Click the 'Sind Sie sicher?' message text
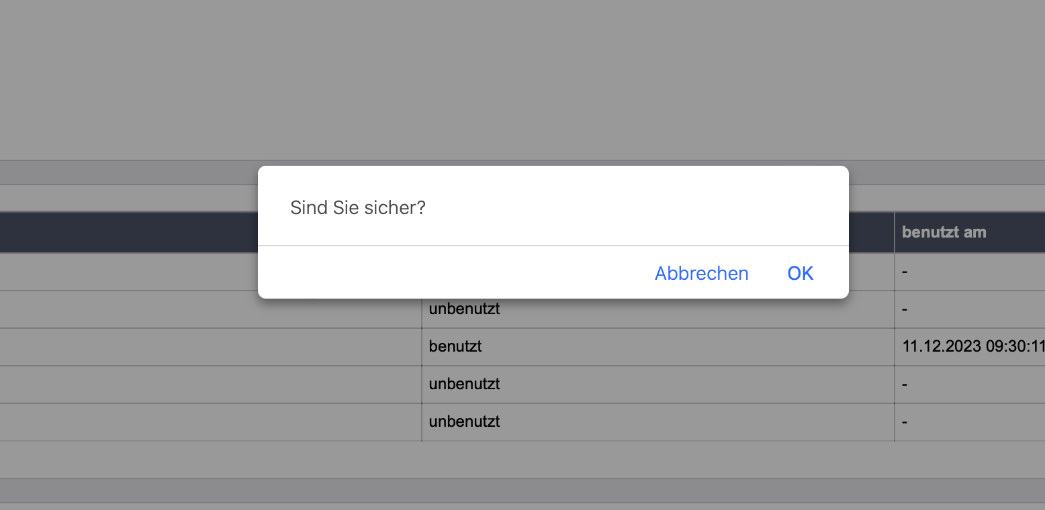The image size is (1045, 510). tap(358, 207)
